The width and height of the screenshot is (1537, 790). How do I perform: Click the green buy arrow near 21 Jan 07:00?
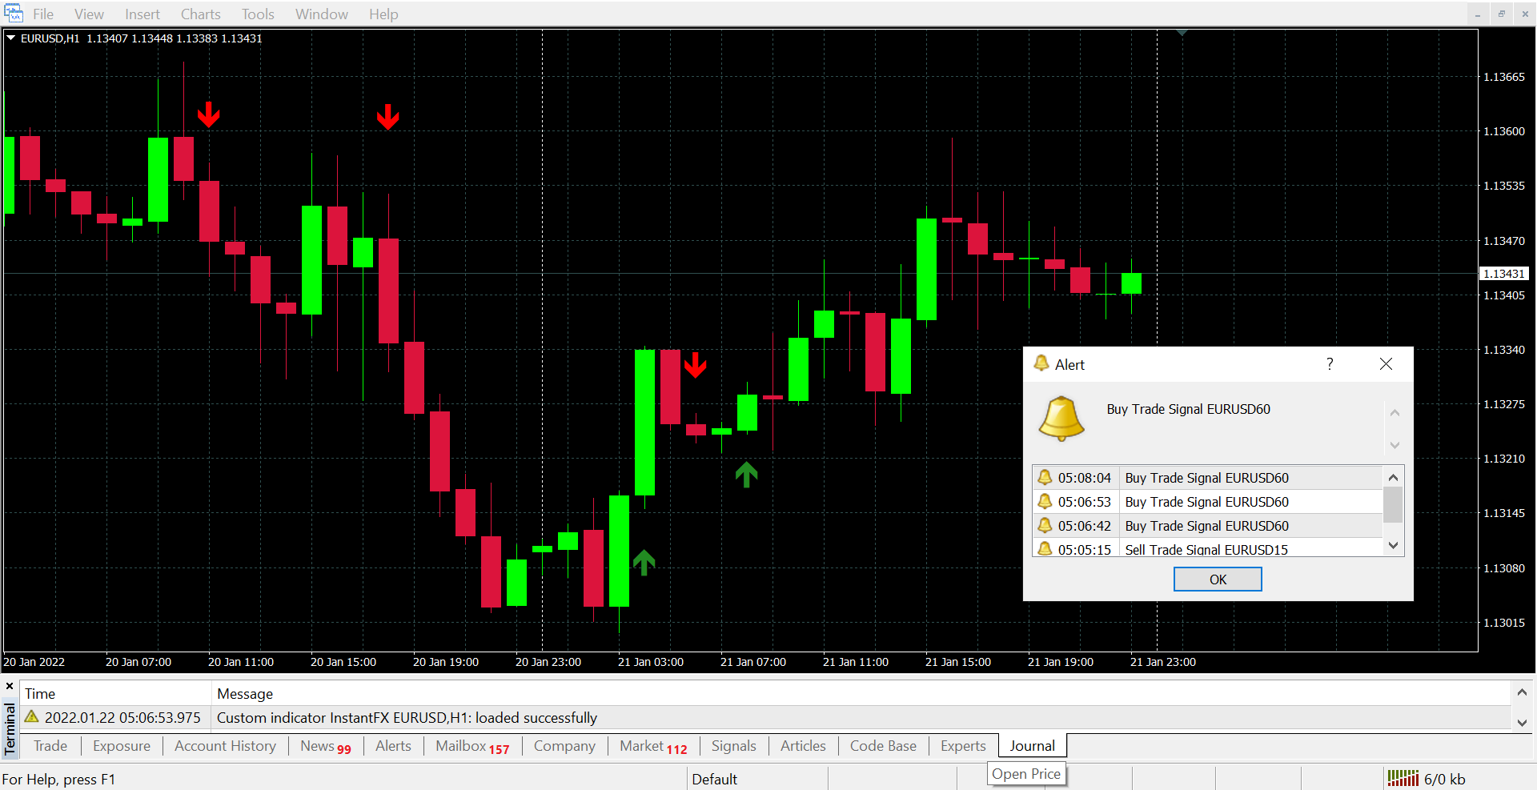point(746,475)
